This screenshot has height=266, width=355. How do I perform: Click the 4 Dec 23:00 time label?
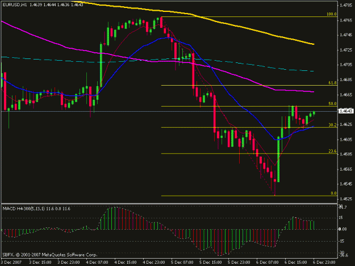coord(154,263)
